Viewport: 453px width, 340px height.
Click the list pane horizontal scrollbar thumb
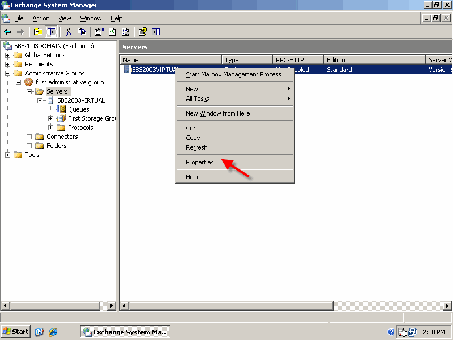[231, 305]
